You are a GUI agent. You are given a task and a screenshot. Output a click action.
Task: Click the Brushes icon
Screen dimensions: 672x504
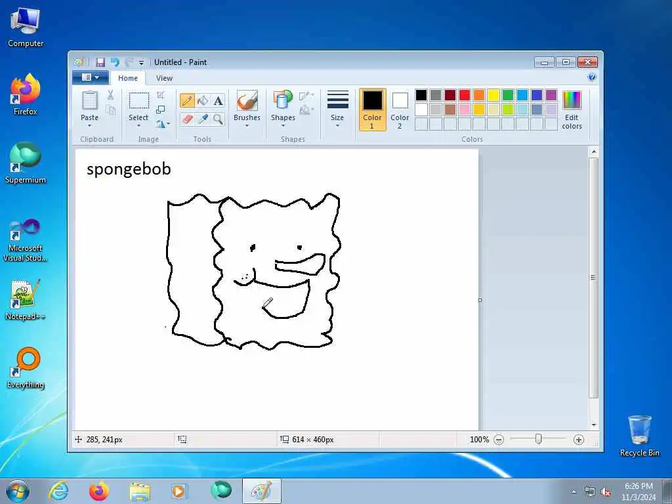click(247, 100)
